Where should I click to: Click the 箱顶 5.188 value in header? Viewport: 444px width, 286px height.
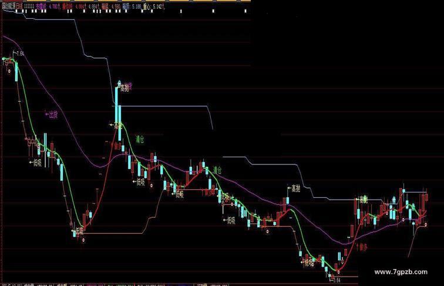pyautogui.click(x=132, y=6)
